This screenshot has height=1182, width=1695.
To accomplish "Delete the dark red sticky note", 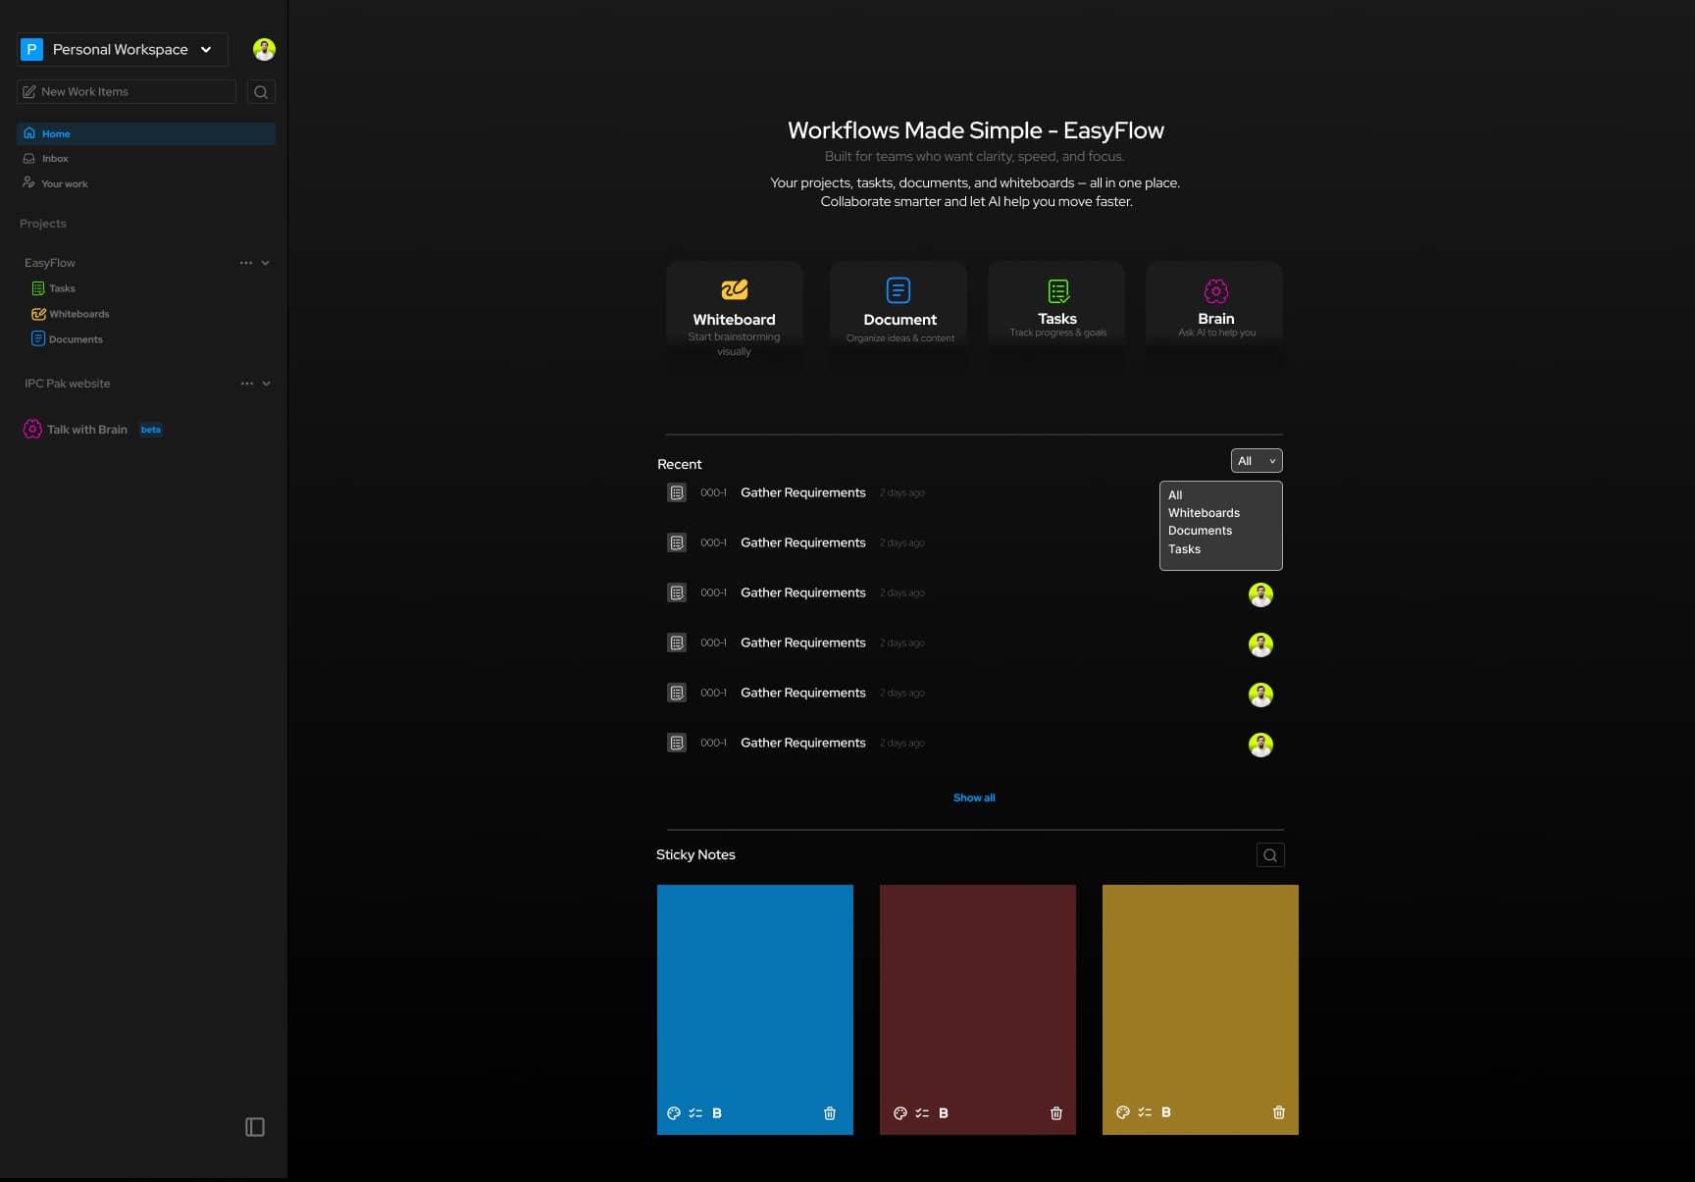I will tap(1056, 1113).
